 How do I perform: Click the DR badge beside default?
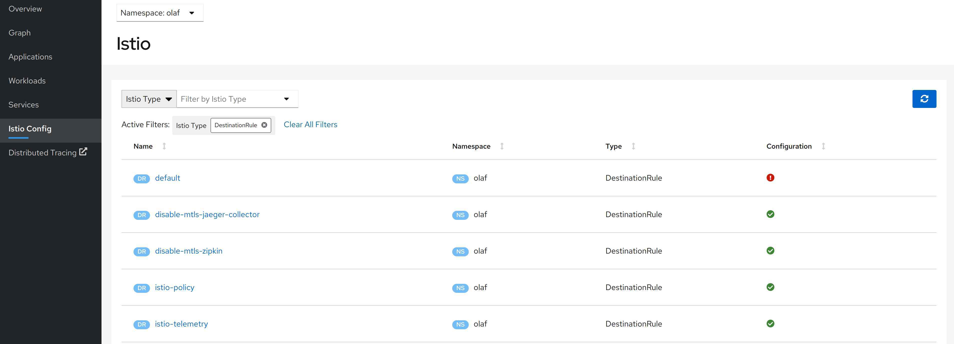click(x=141, y=179)
